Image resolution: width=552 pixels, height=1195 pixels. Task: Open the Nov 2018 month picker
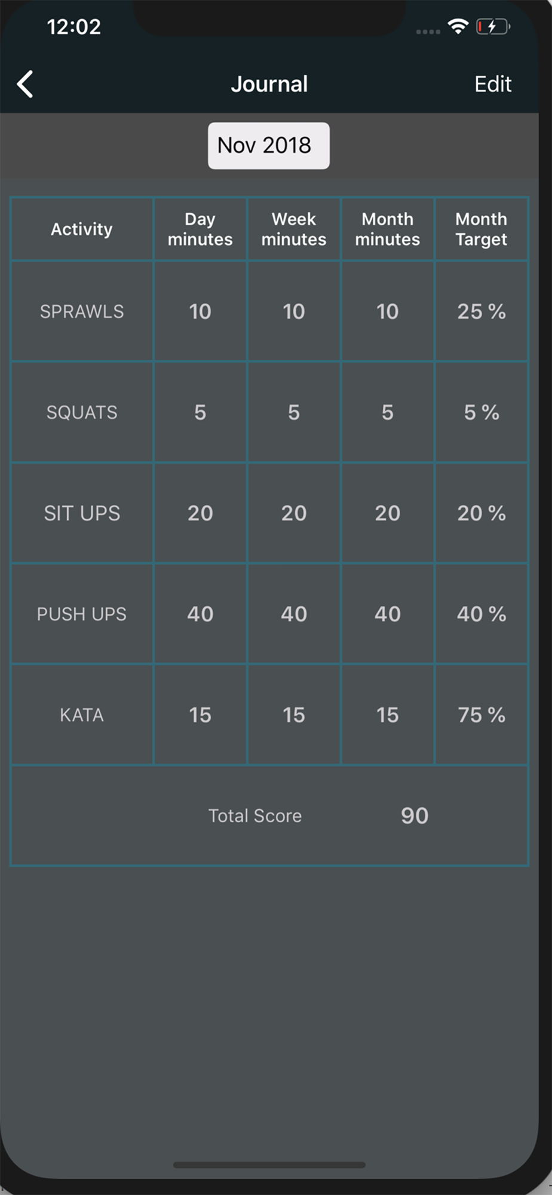click(x=268, y=146)
